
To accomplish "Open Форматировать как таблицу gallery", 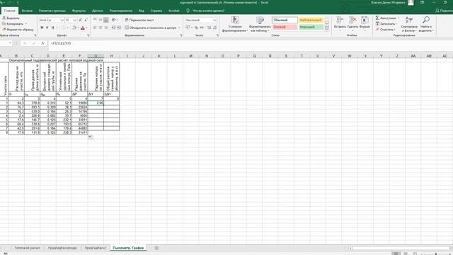I will (260, 24).
